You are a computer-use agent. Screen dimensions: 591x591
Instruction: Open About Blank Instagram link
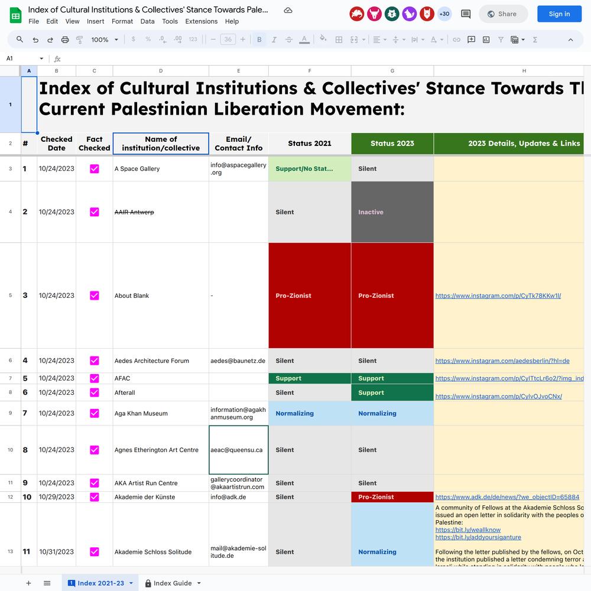498,296
